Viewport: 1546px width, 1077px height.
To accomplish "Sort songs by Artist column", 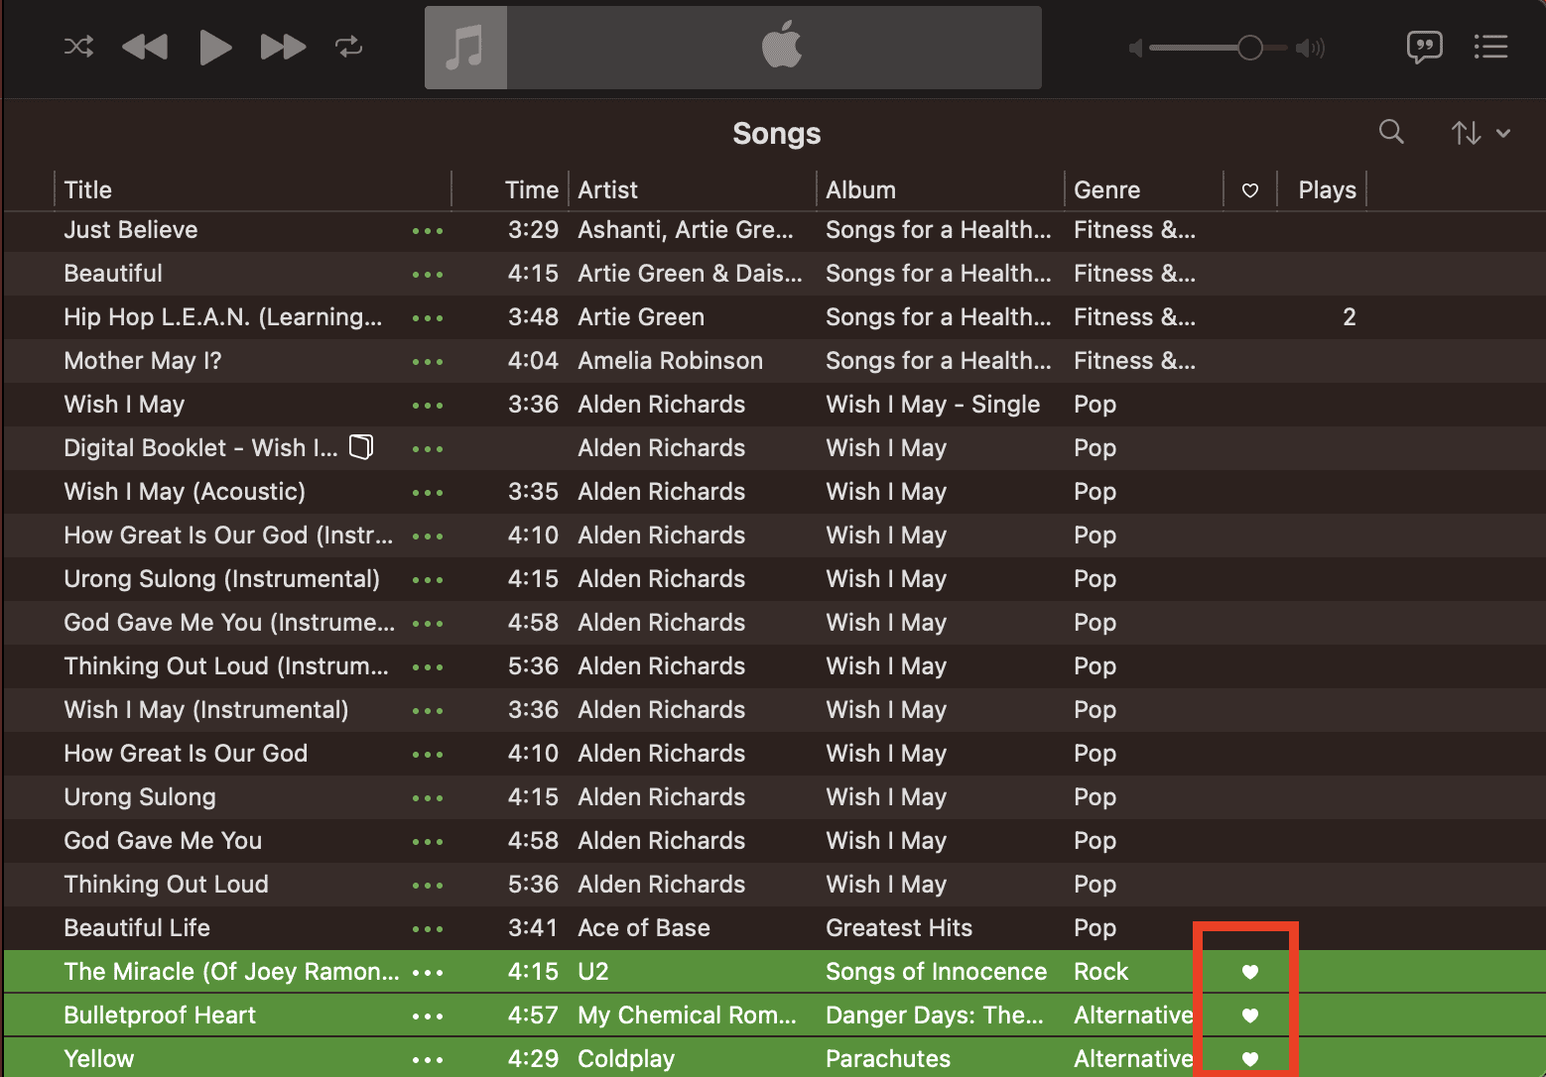I will click(x=607, y=189).
